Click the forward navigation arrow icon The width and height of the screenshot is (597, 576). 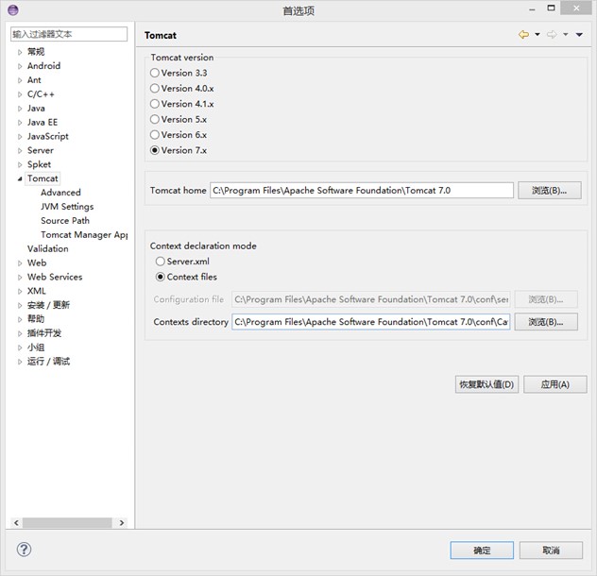coord(552,35)
